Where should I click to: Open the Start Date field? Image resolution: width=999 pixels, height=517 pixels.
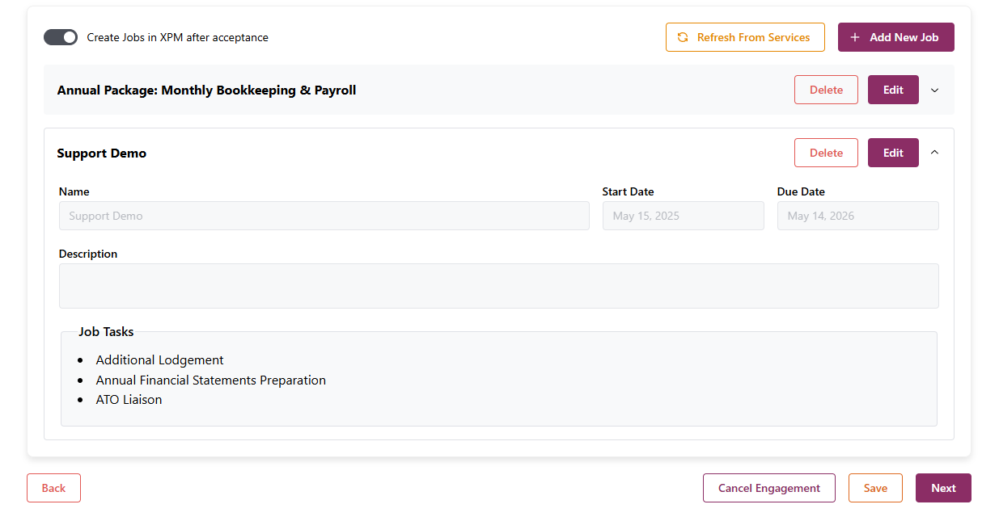[x=683, y=216]
